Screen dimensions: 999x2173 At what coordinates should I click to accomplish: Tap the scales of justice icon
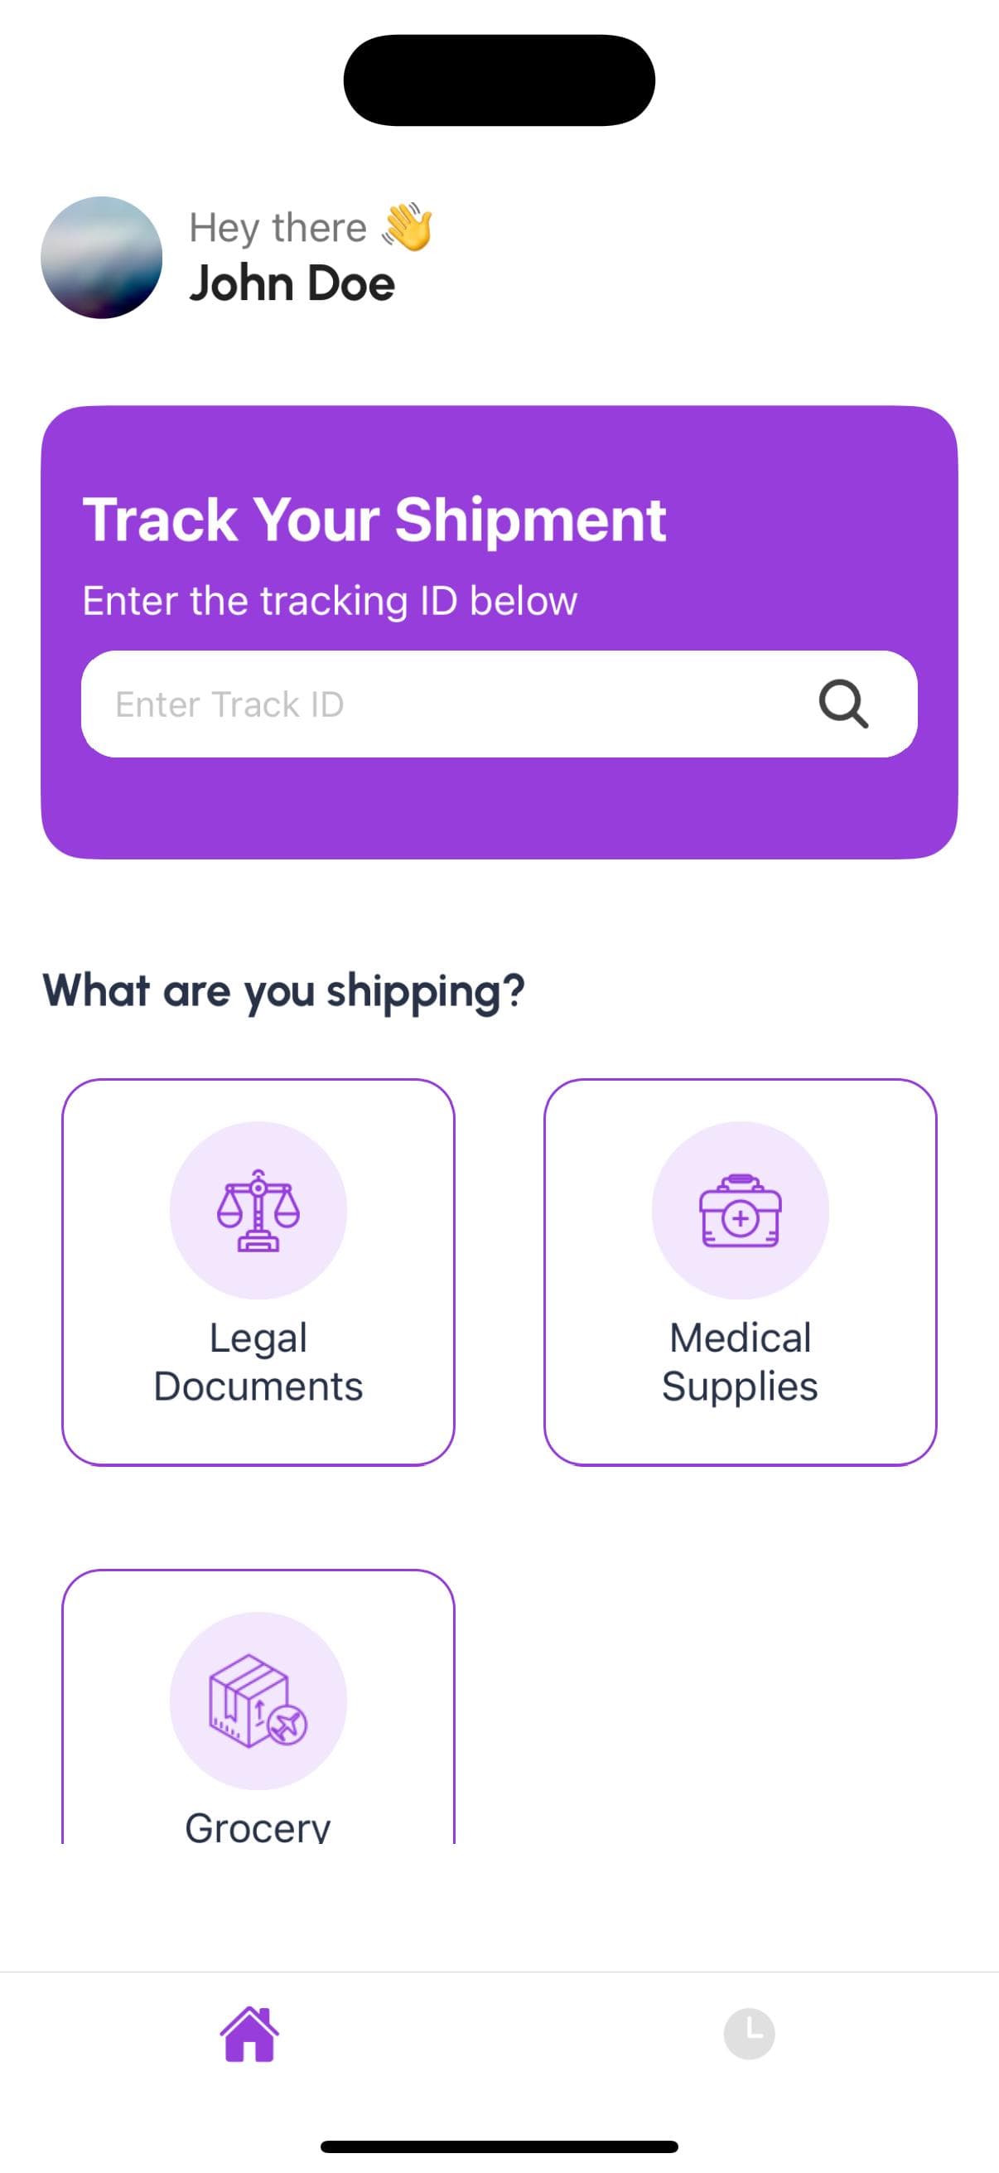258,1210
